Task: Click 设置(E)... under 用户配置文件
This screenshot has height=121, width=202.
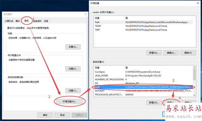Action: click(x=73, y=69)
